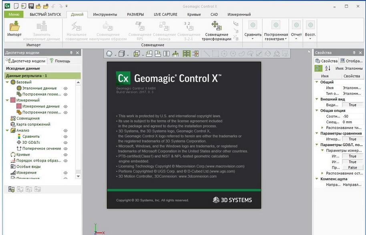Switch to the Инструменты ribbon tab
Viewport: 366px width, 235px height.
[x=105, y=14]
